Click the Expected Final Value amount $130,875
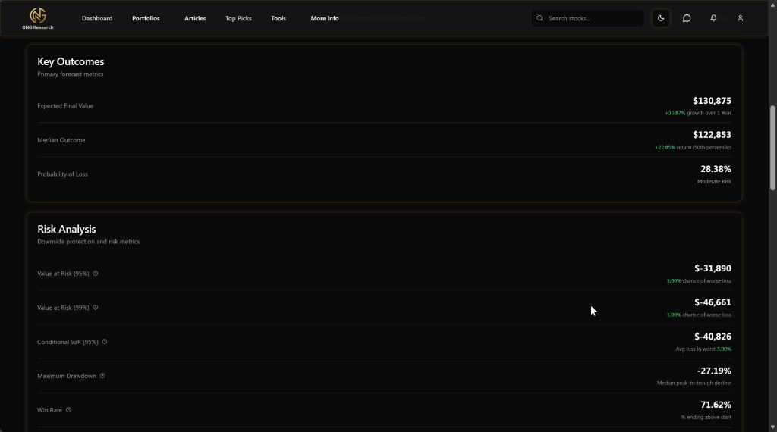 [712, 101]
